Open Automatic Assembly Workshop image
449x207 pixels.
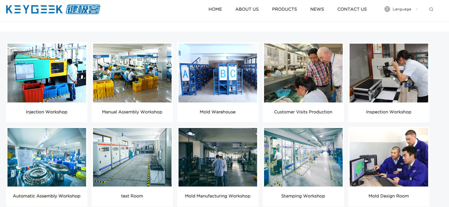(x=47, y=157)
